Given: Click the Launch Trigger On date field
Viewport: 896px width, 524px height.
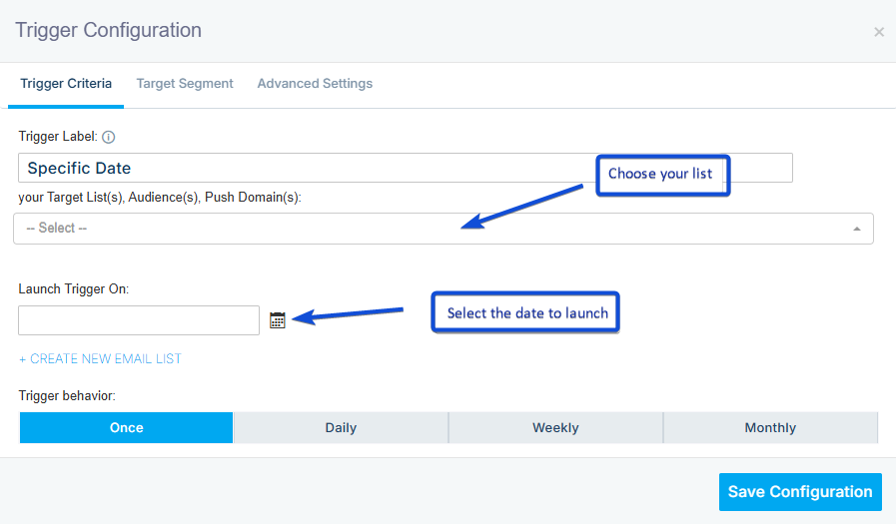Looking at the screenshot, I should 139,320.
